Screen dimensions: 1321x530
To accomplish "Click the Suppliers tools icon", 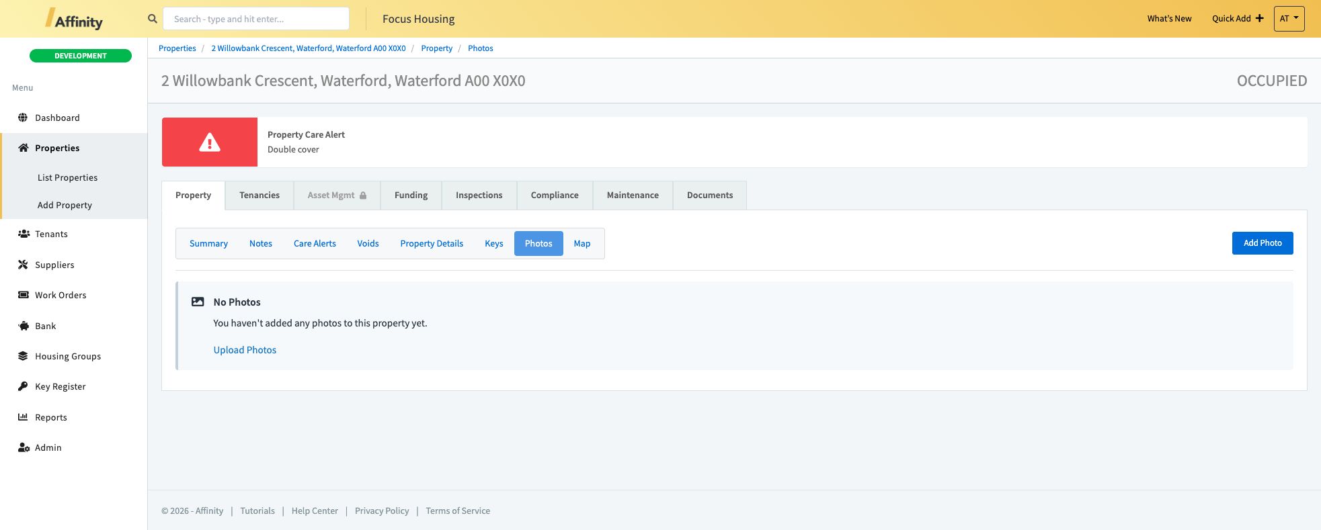I will tap(23, 265).
